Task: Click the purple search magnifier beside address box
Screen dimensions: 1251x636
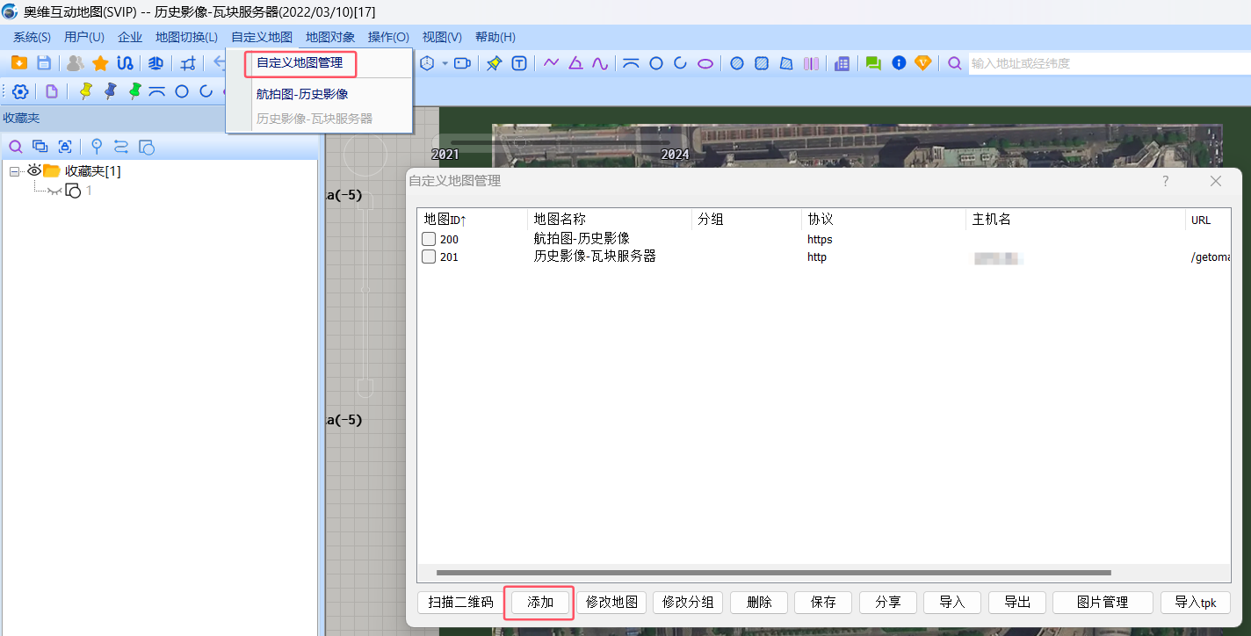Action: [955, 63]
